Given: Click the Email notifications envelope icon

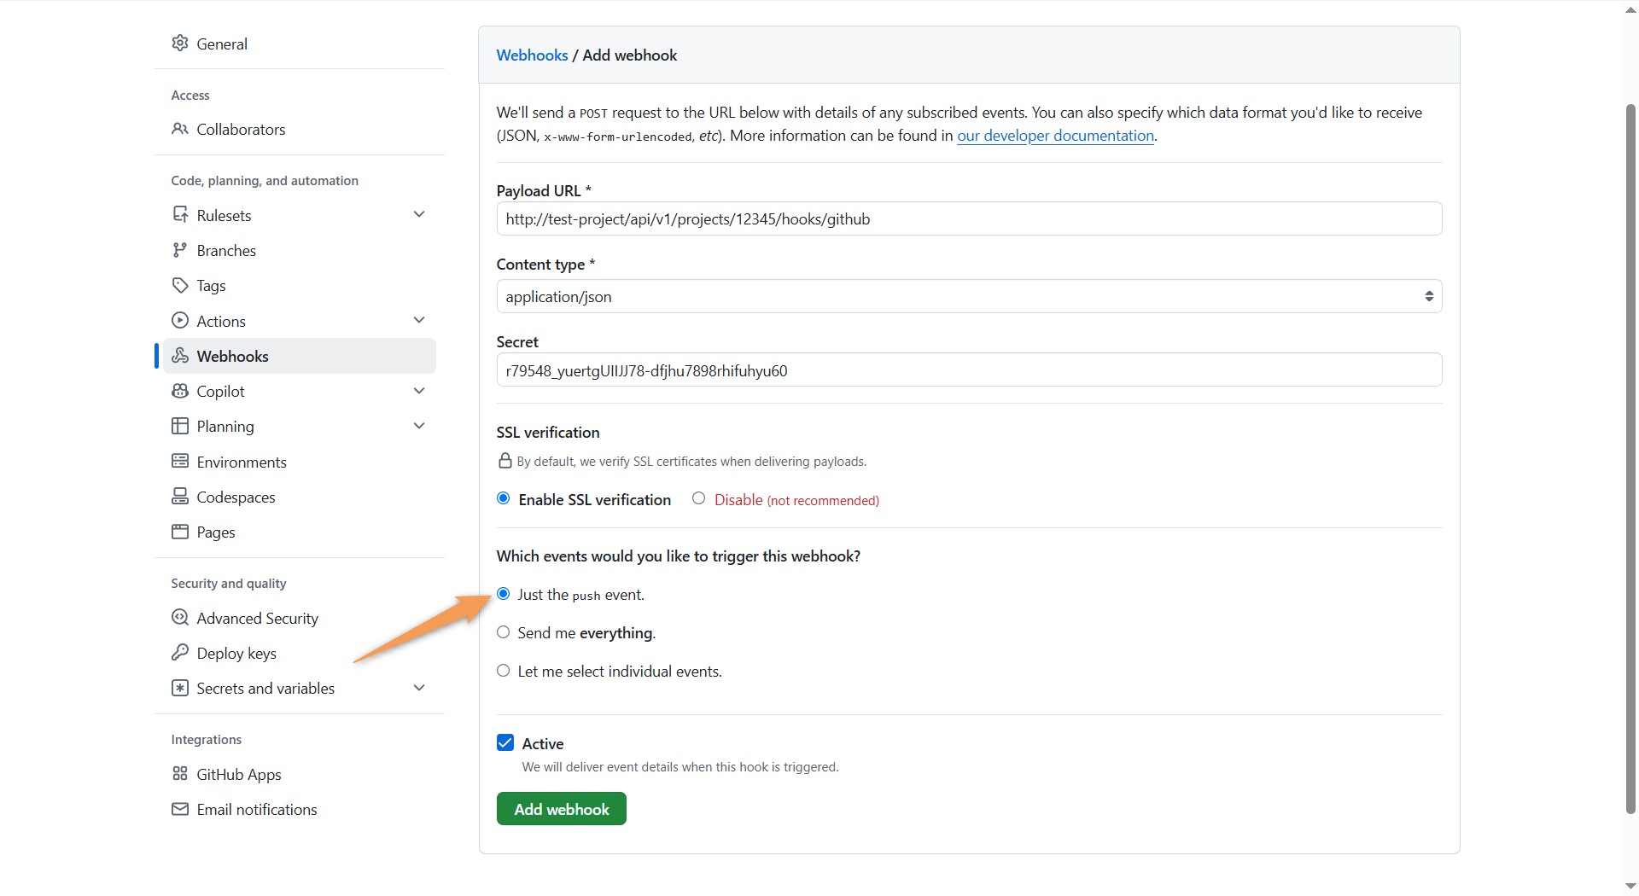Looking at the screenshot, I should pyautogui.click(x=179, y=809).
